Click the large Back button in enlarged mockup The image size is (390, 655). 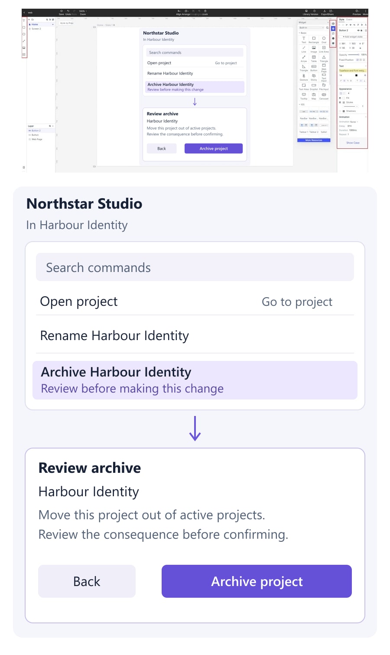pyautogui.click(x=87, y=581)
